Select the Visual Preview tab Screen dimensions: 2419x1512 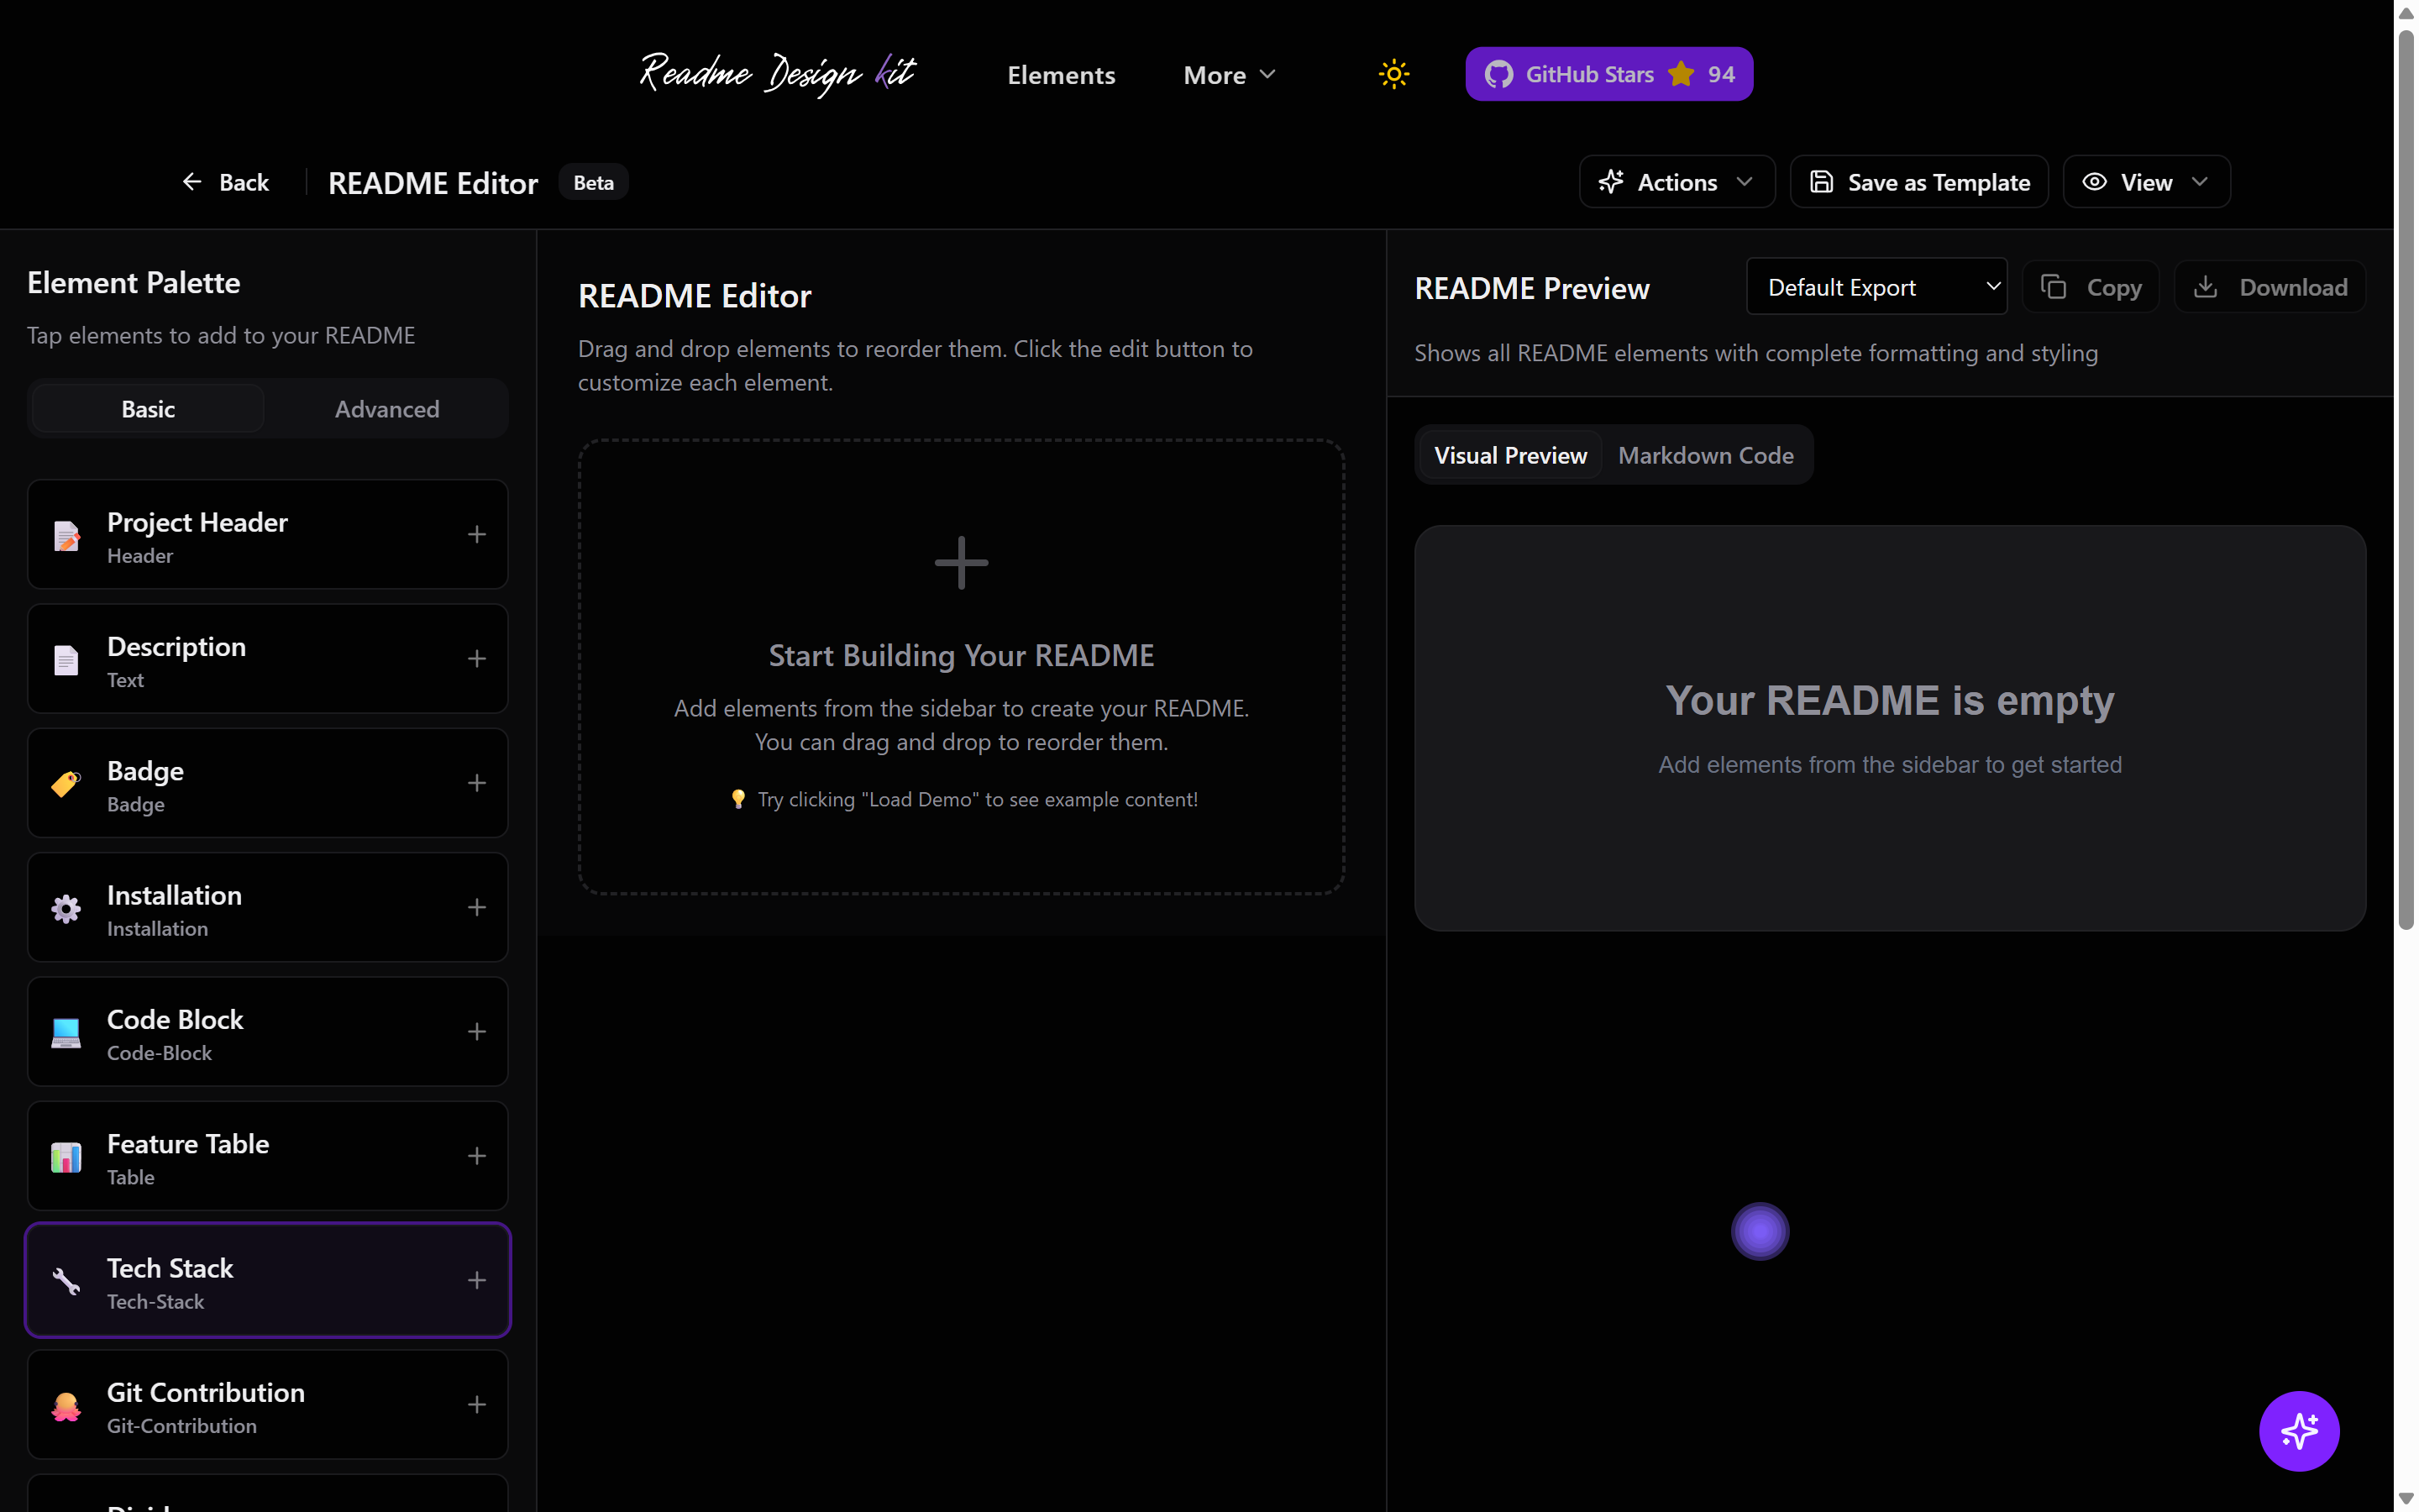click(1509, 455)
